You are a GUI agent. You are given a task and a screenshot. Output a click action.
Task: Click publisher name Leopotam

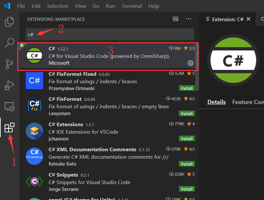pos(59,113)
